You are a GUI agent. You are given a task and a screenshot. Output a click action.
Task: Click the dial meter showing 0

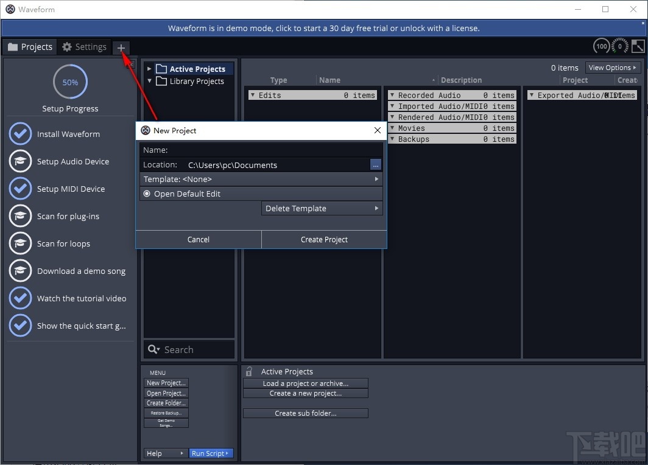(x=620, y=46)
